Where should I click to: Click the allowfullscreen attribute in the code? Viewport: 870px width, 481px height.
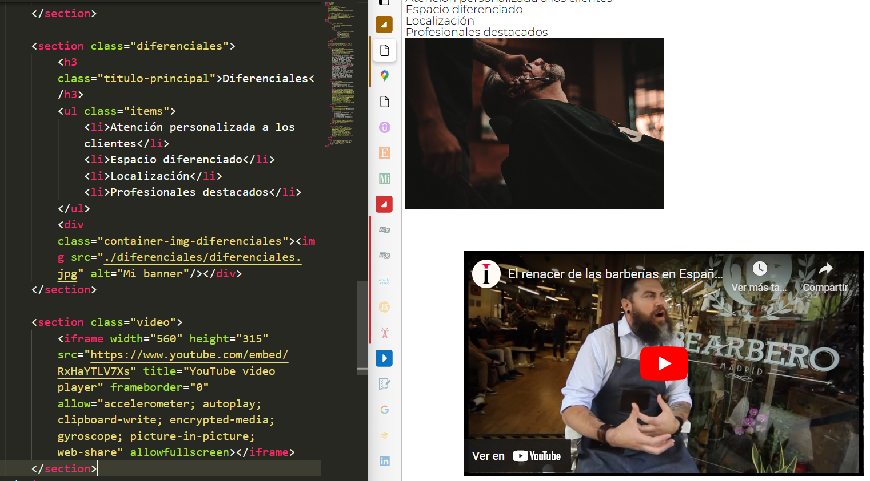(x=179, y=452)
